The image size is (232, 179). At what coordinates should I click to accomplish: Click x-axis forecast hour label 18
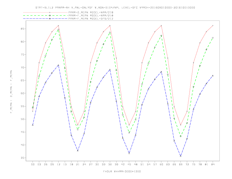[71, 164]
